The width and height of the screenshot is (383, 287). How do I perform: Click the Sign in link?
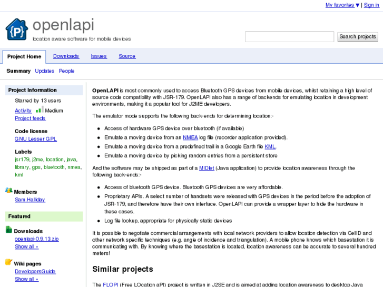click(371, 5)
